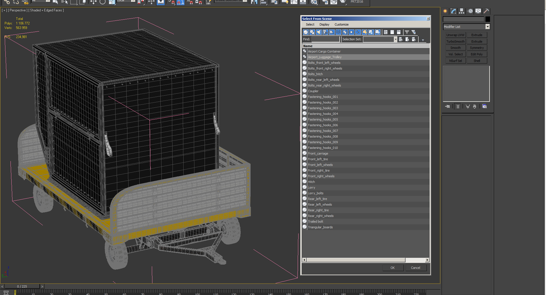Toggle Display Space Warps filter
The image size is (546, 295).
click(338, 32)
